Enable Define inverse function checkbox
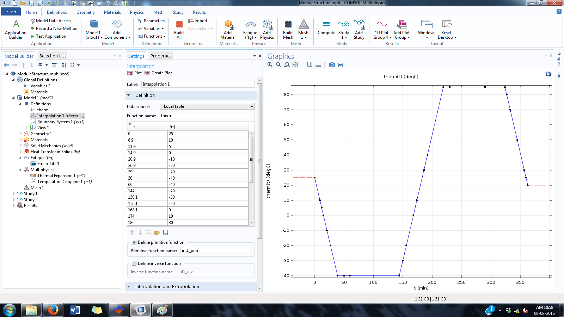Image resolution: width=564 pixels, height=317 pixels. point(134,263)
